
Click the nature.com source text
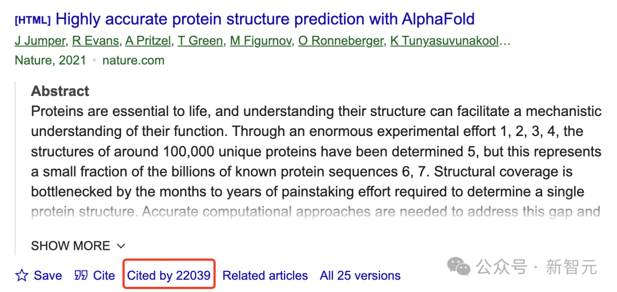pyautogui.click(x=133, y=60)
